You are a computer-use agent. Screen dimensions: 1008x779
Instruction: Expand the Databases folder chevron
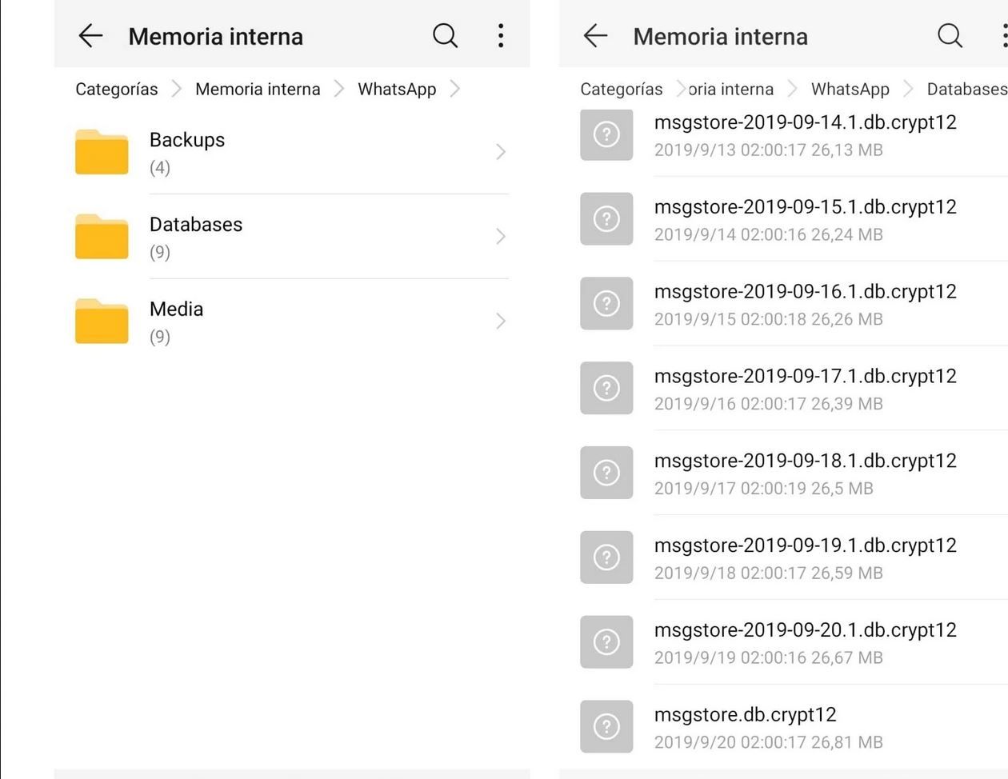coord(501,237)
